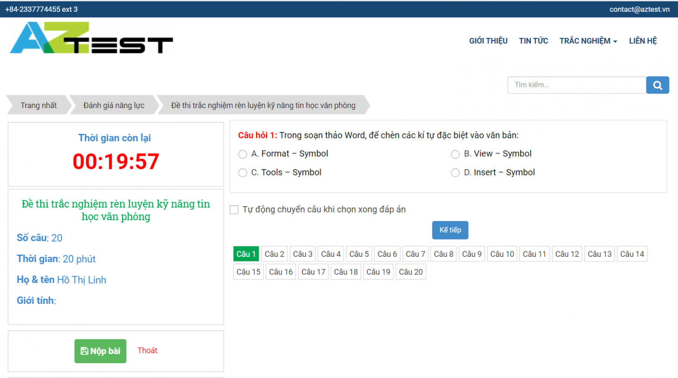This screenshot has height=378, width=678.
Task: Click the phone number in top bar
Action: click(42, 9)
